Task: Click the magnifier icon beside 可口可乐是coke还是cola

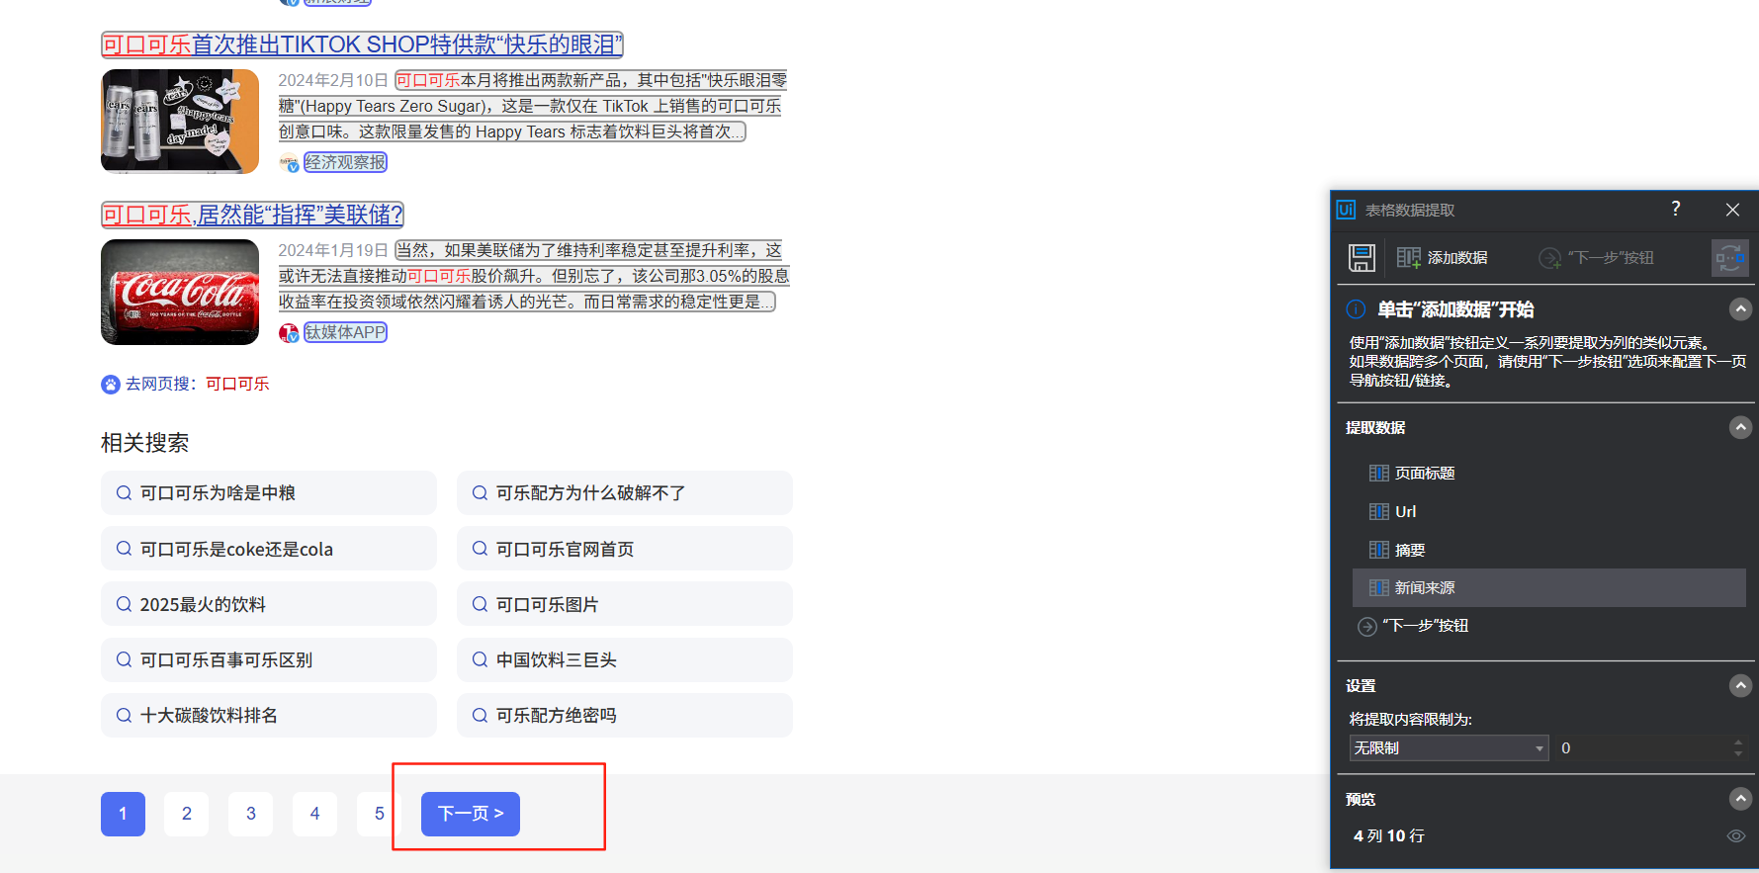Action: click(124, 549)
